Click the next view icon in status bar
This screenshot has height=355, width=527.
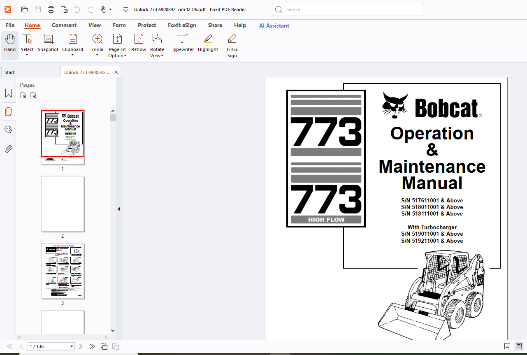[x=116, y=346]
